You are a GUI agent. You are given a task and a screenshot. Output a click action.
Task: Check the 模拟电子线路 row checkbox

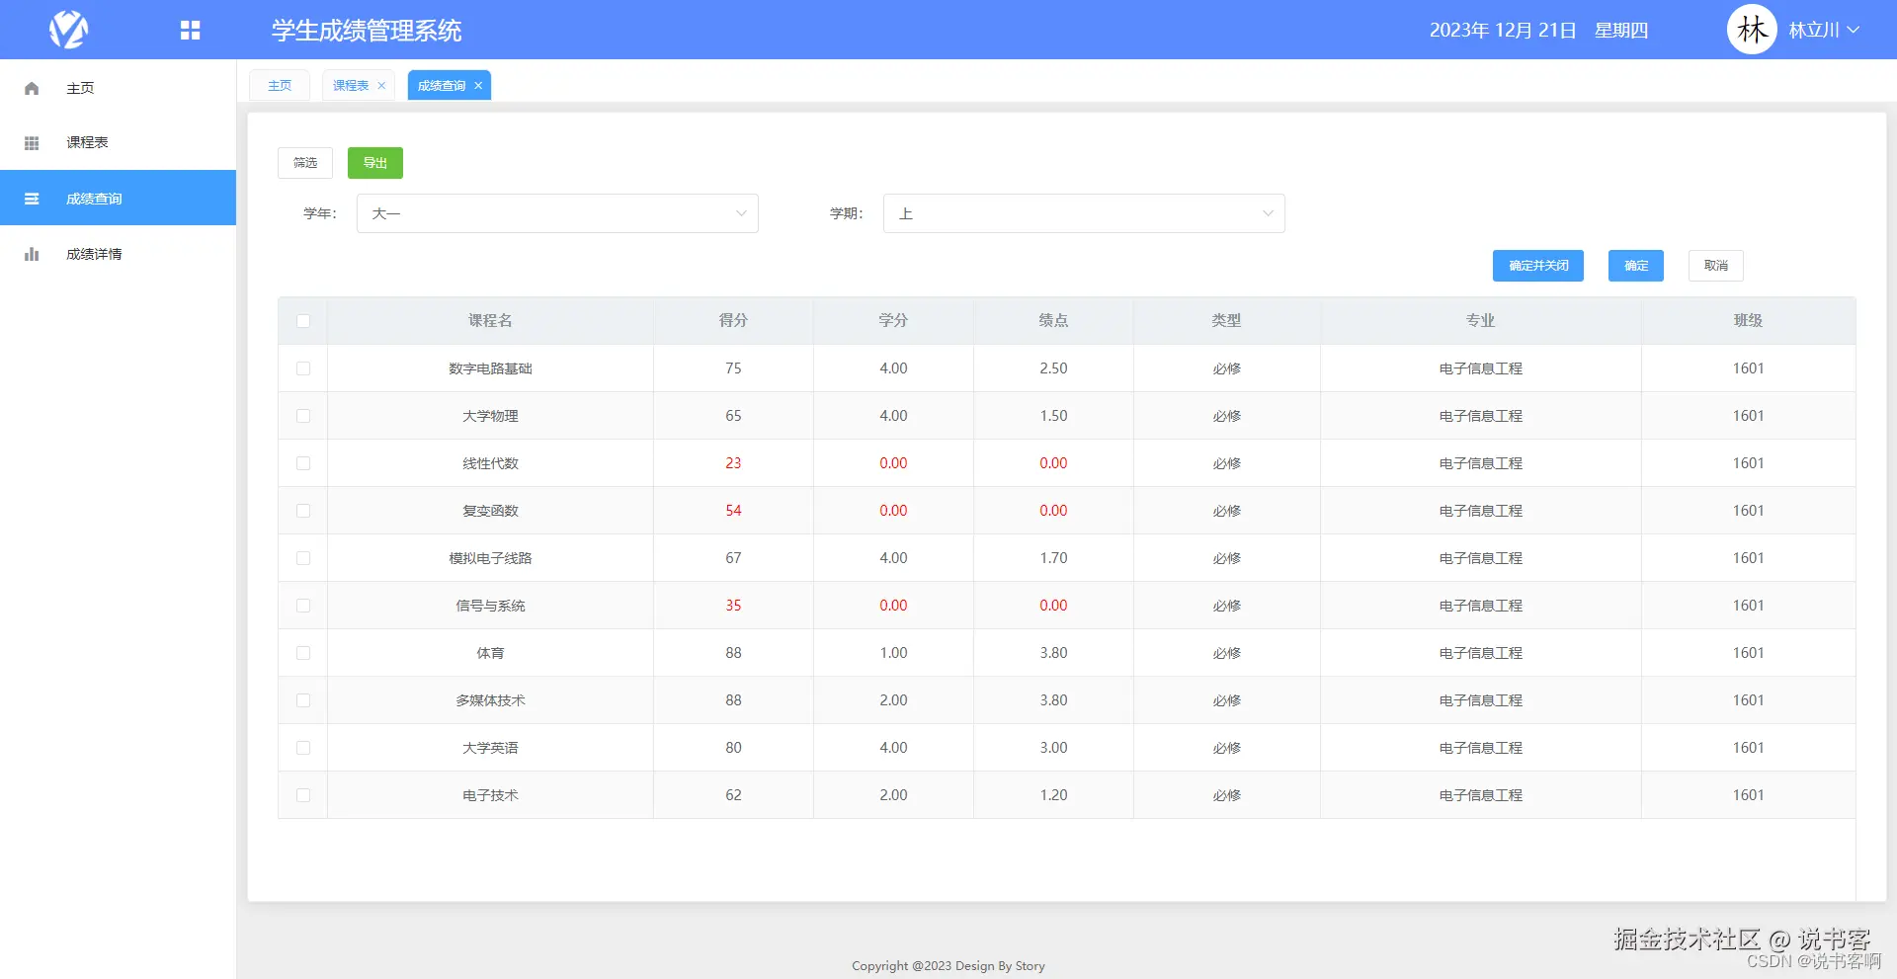pyautogui.click(x=303, y=558)
